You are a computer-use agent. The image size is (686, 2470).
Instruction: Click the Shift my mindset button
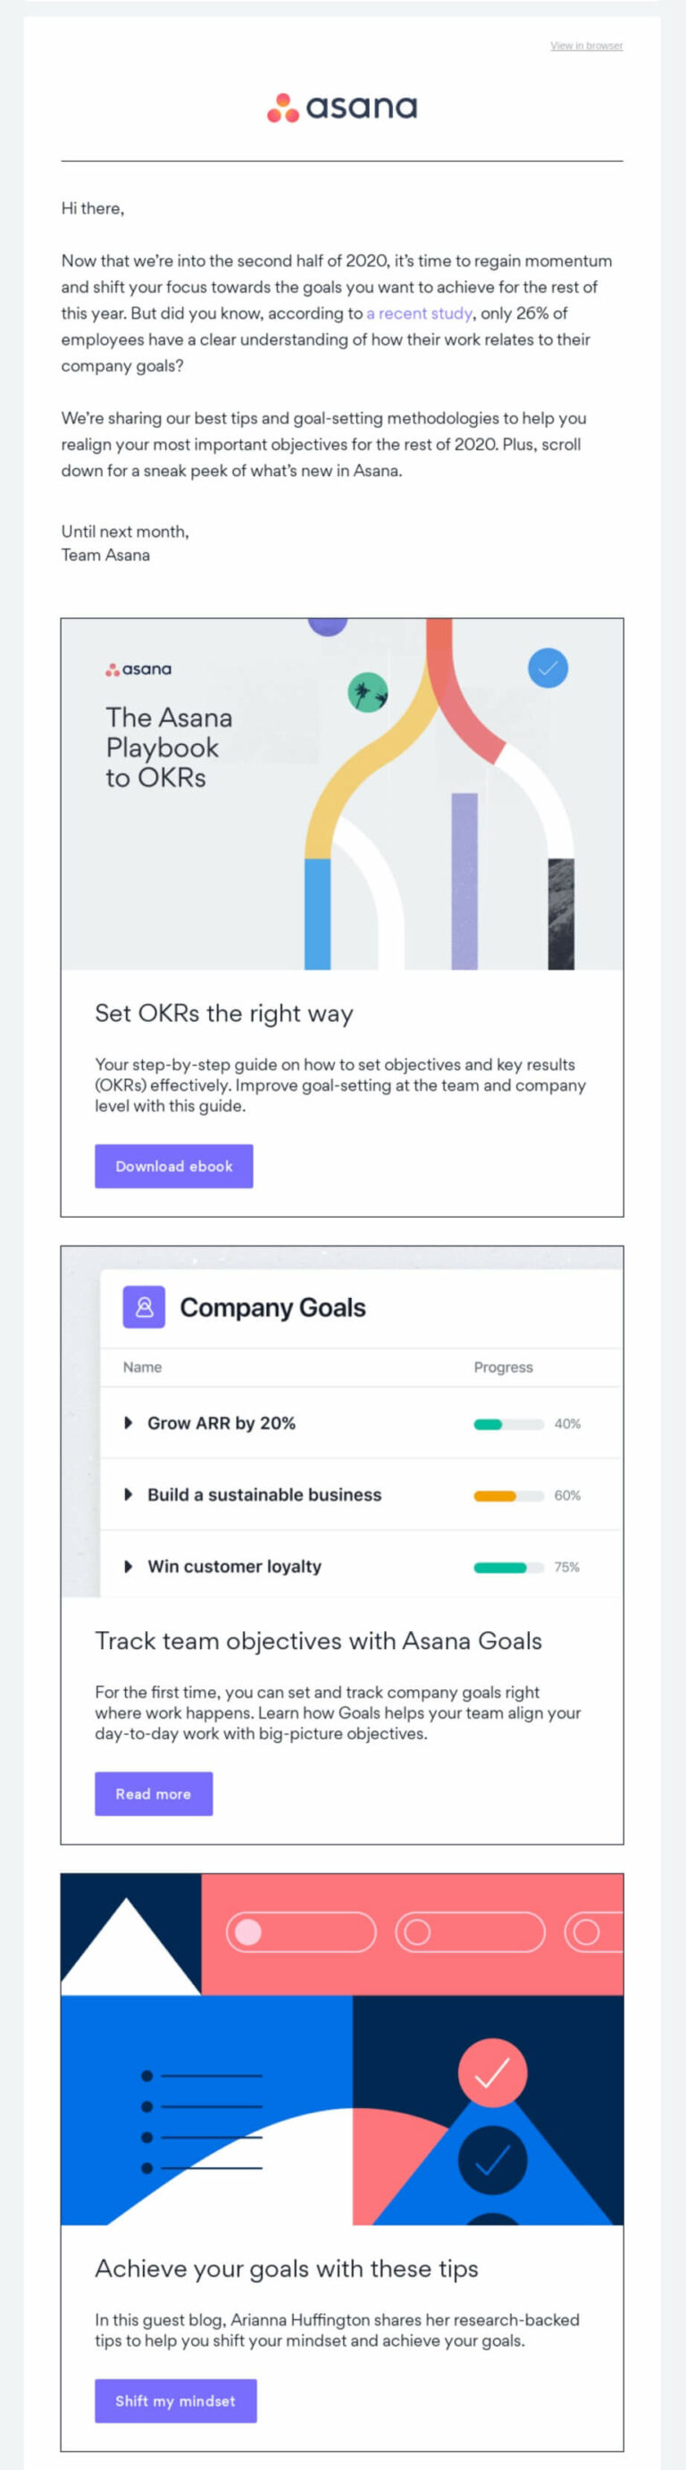pos(176,2400)
